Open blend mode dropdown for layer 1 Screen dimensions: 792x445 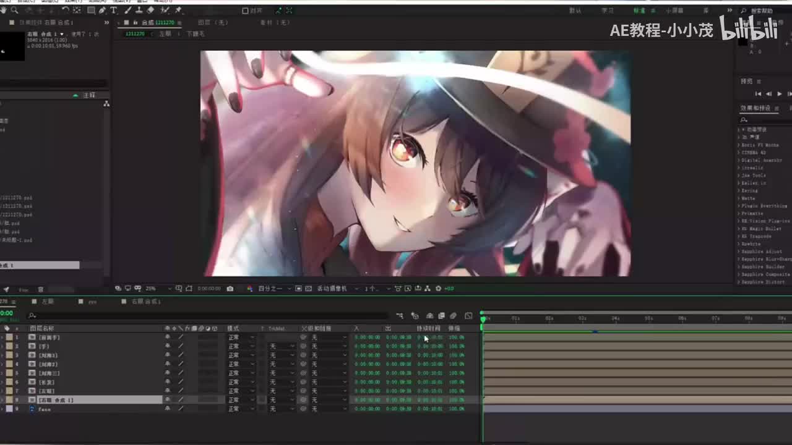click(241, 337)
